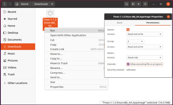Choose Open With Other Application

[74, 35]
